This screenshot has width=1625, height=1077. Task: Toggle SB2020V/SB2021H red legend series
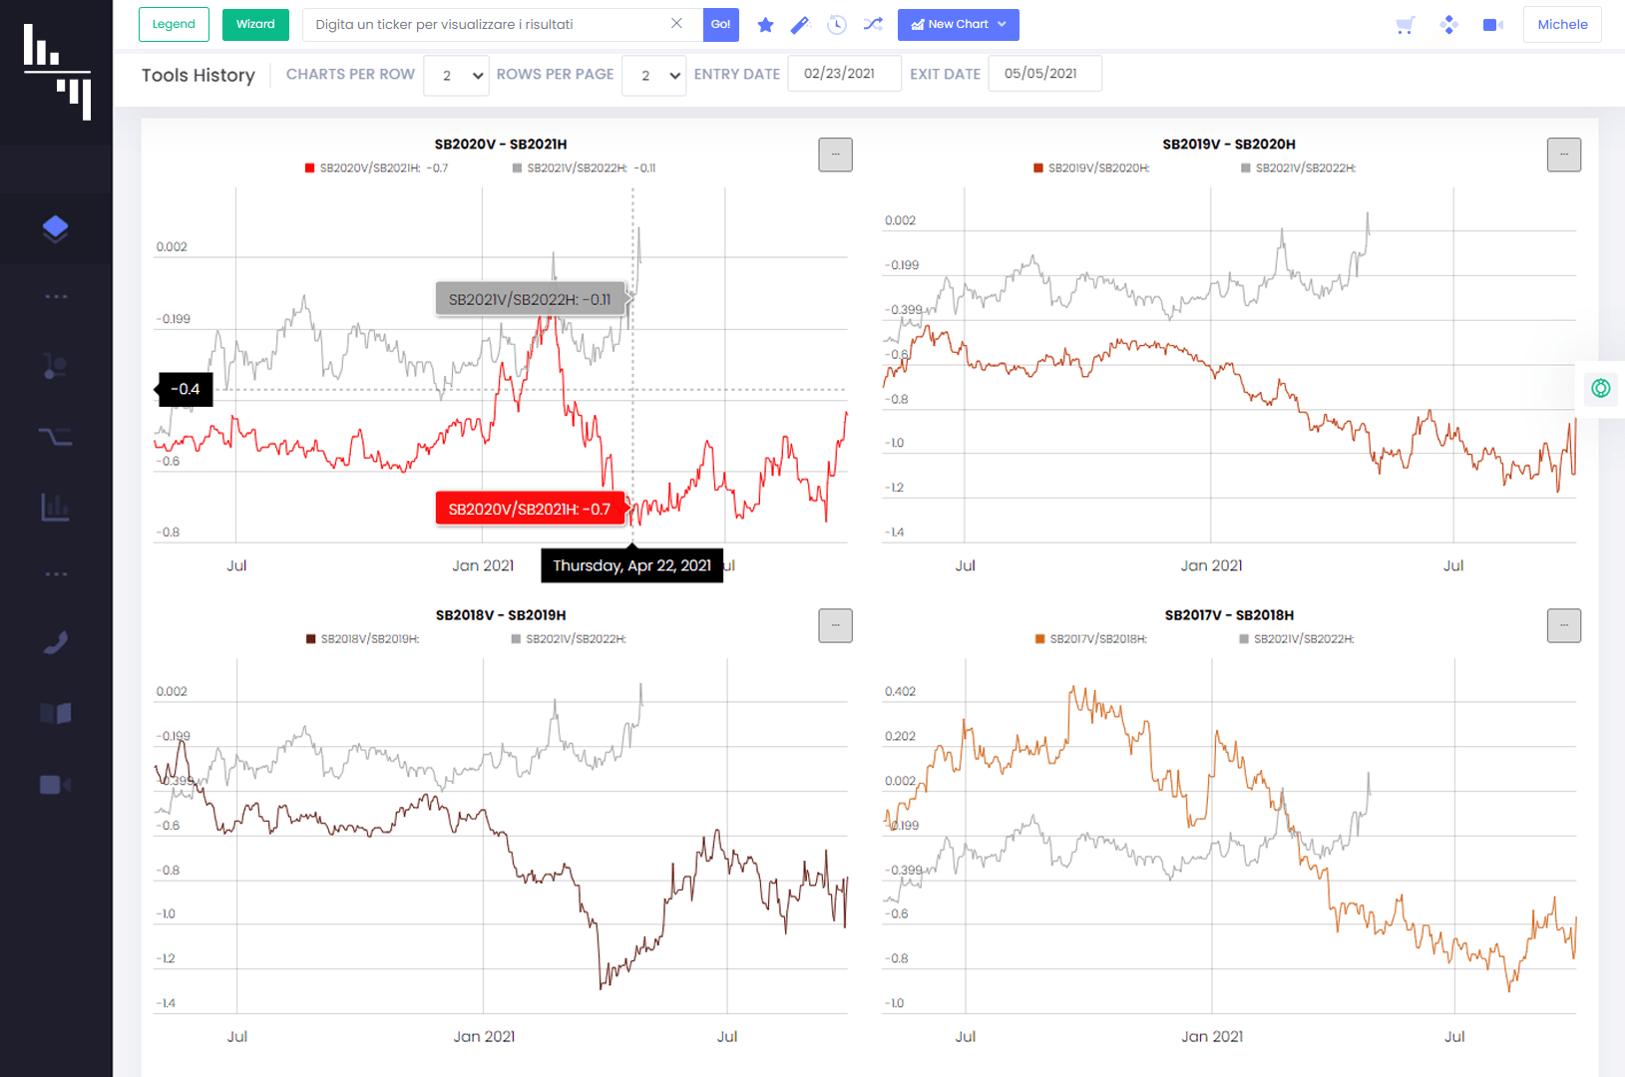point(377,168)
